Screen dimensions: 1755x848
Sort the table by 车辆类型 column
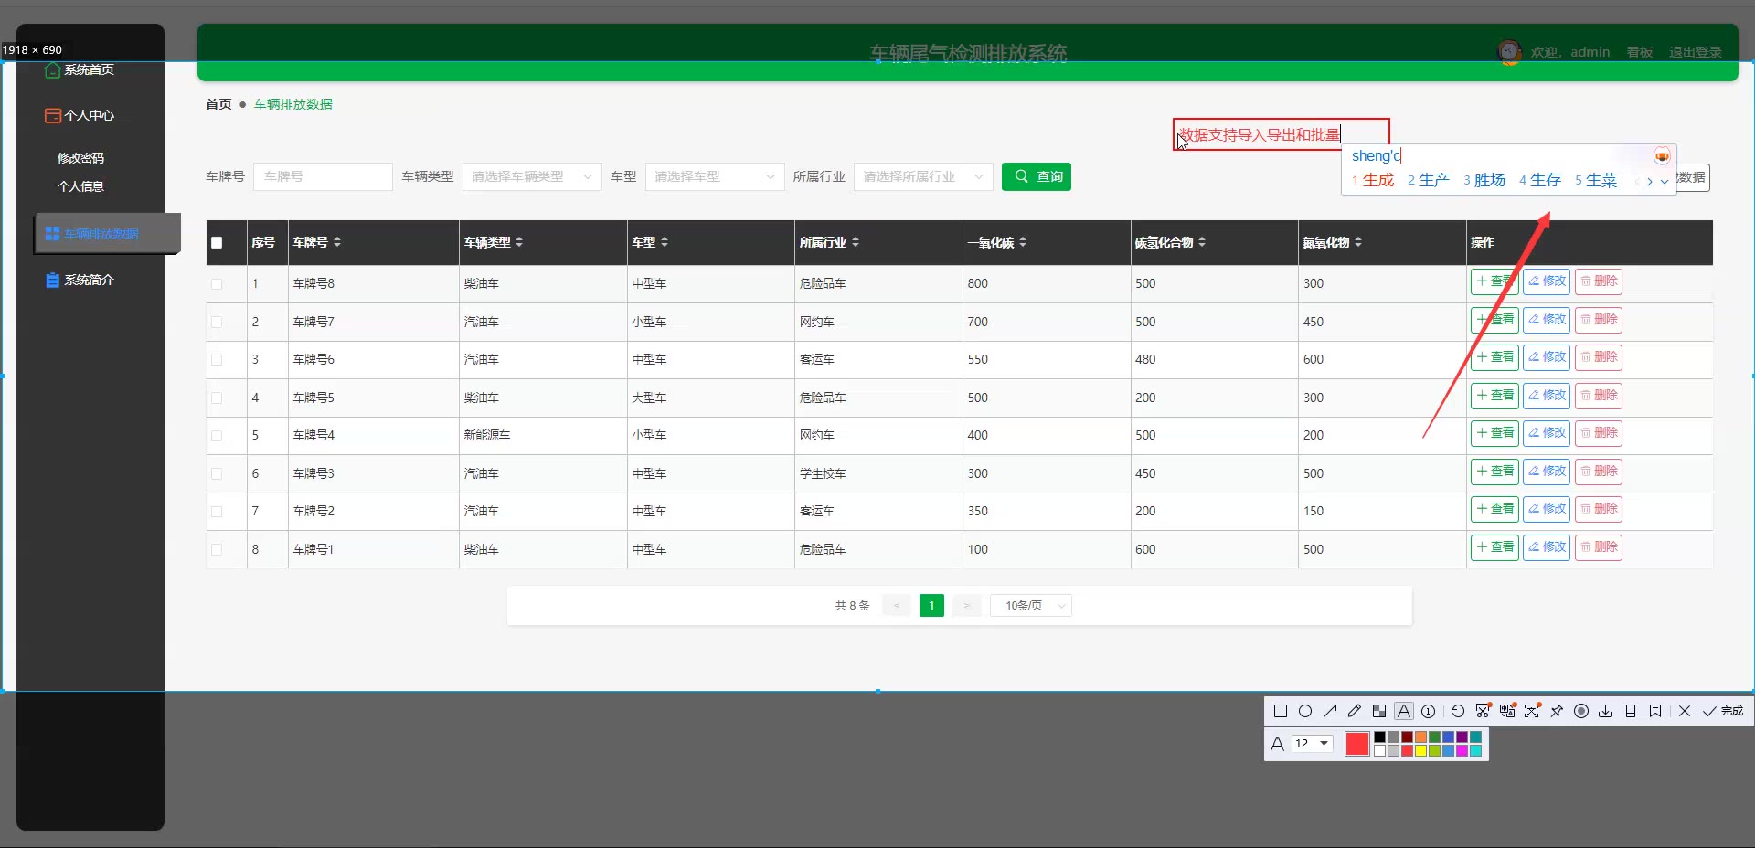tap(519, 242)
